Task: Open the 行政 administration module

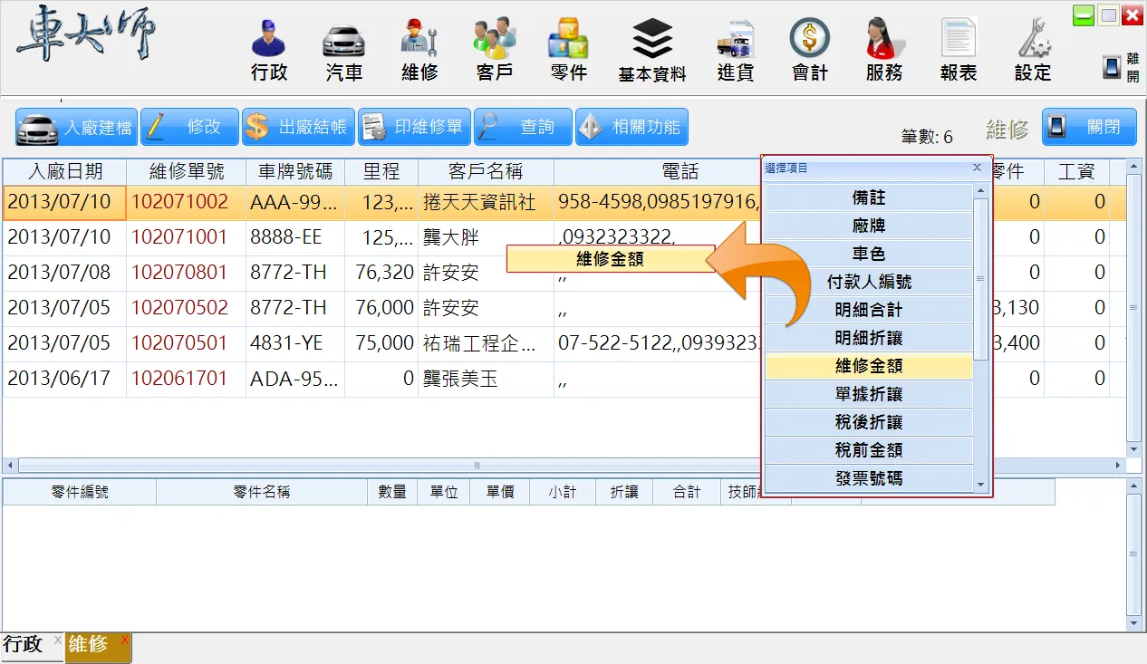Action: point(269,51)
